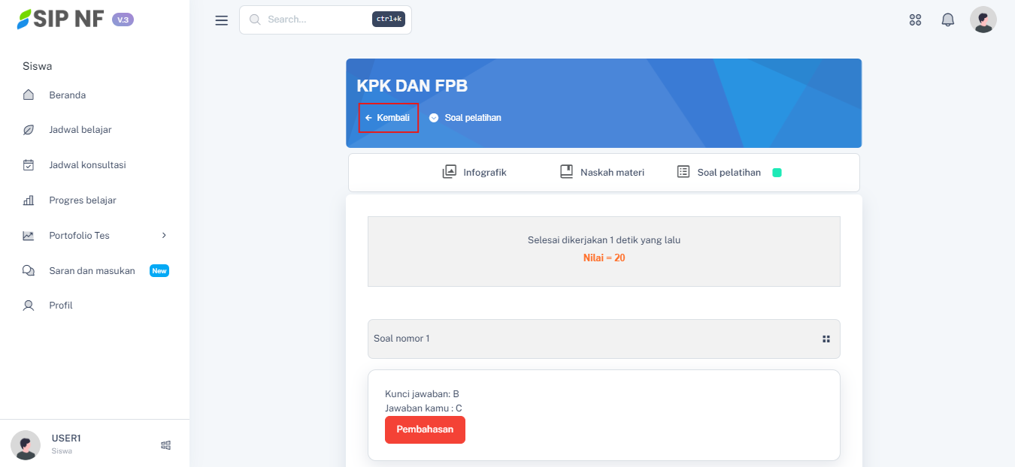Click the grid icon on Soal nomor 1
The image size is (1015, 467).
click(826, 339)
